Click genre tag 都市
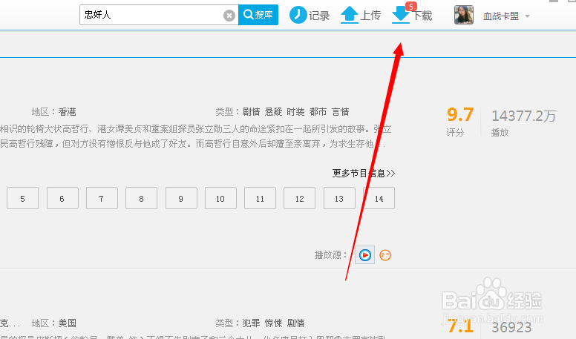The width and height of the screenshot is (576, 339). click(318, 112)
